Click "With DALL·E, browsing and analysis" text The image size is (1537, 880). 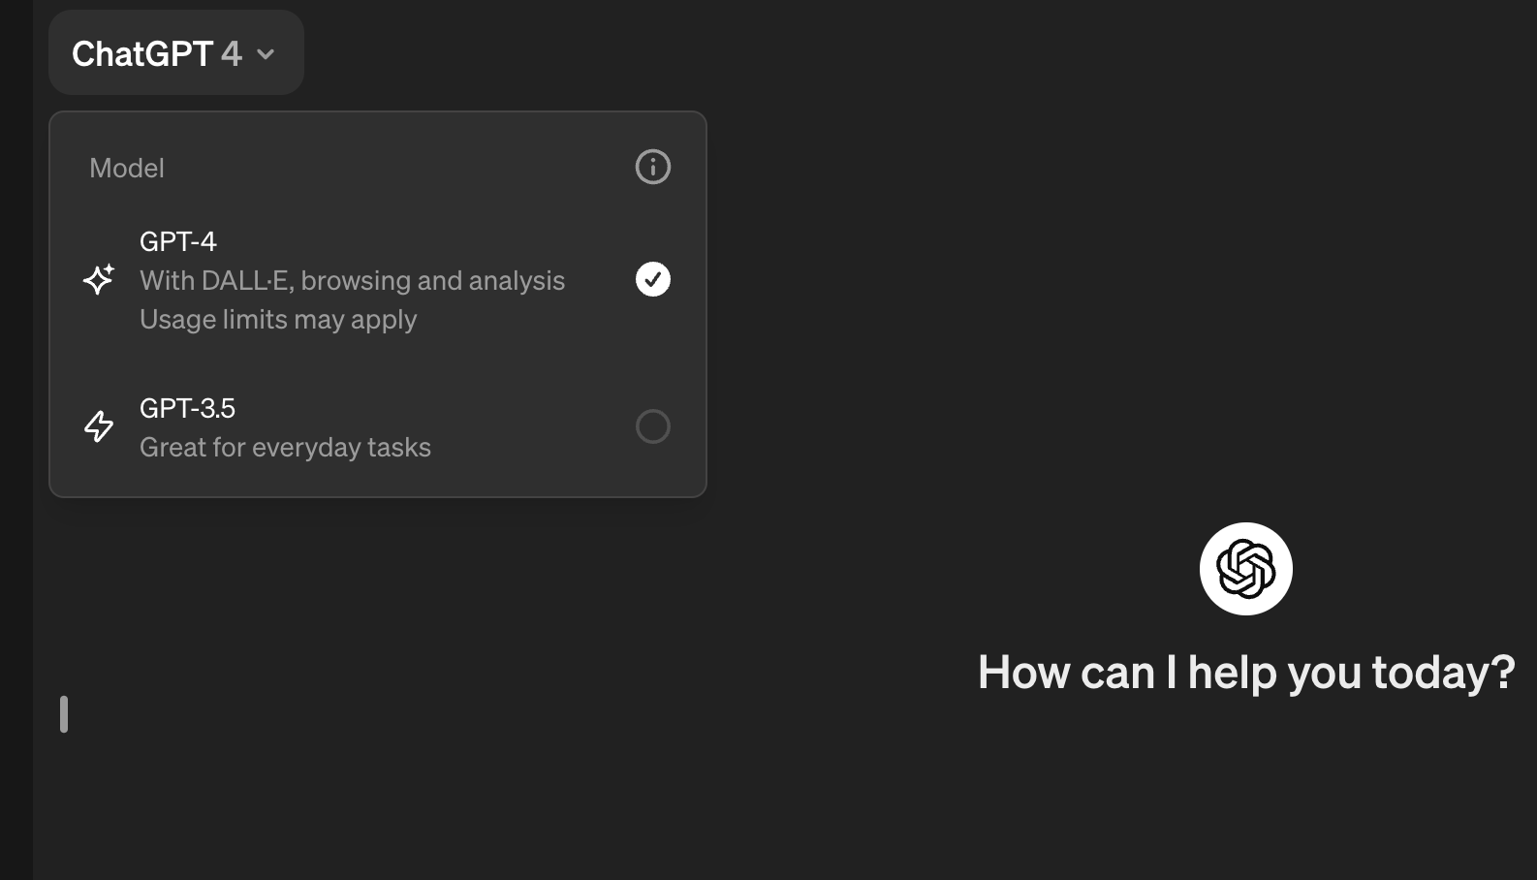coord(353,280)
